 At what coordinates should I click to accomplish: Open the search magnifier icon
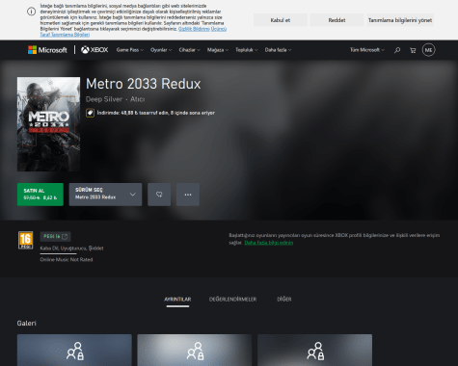pyautogui.click(x=397, y=50)
